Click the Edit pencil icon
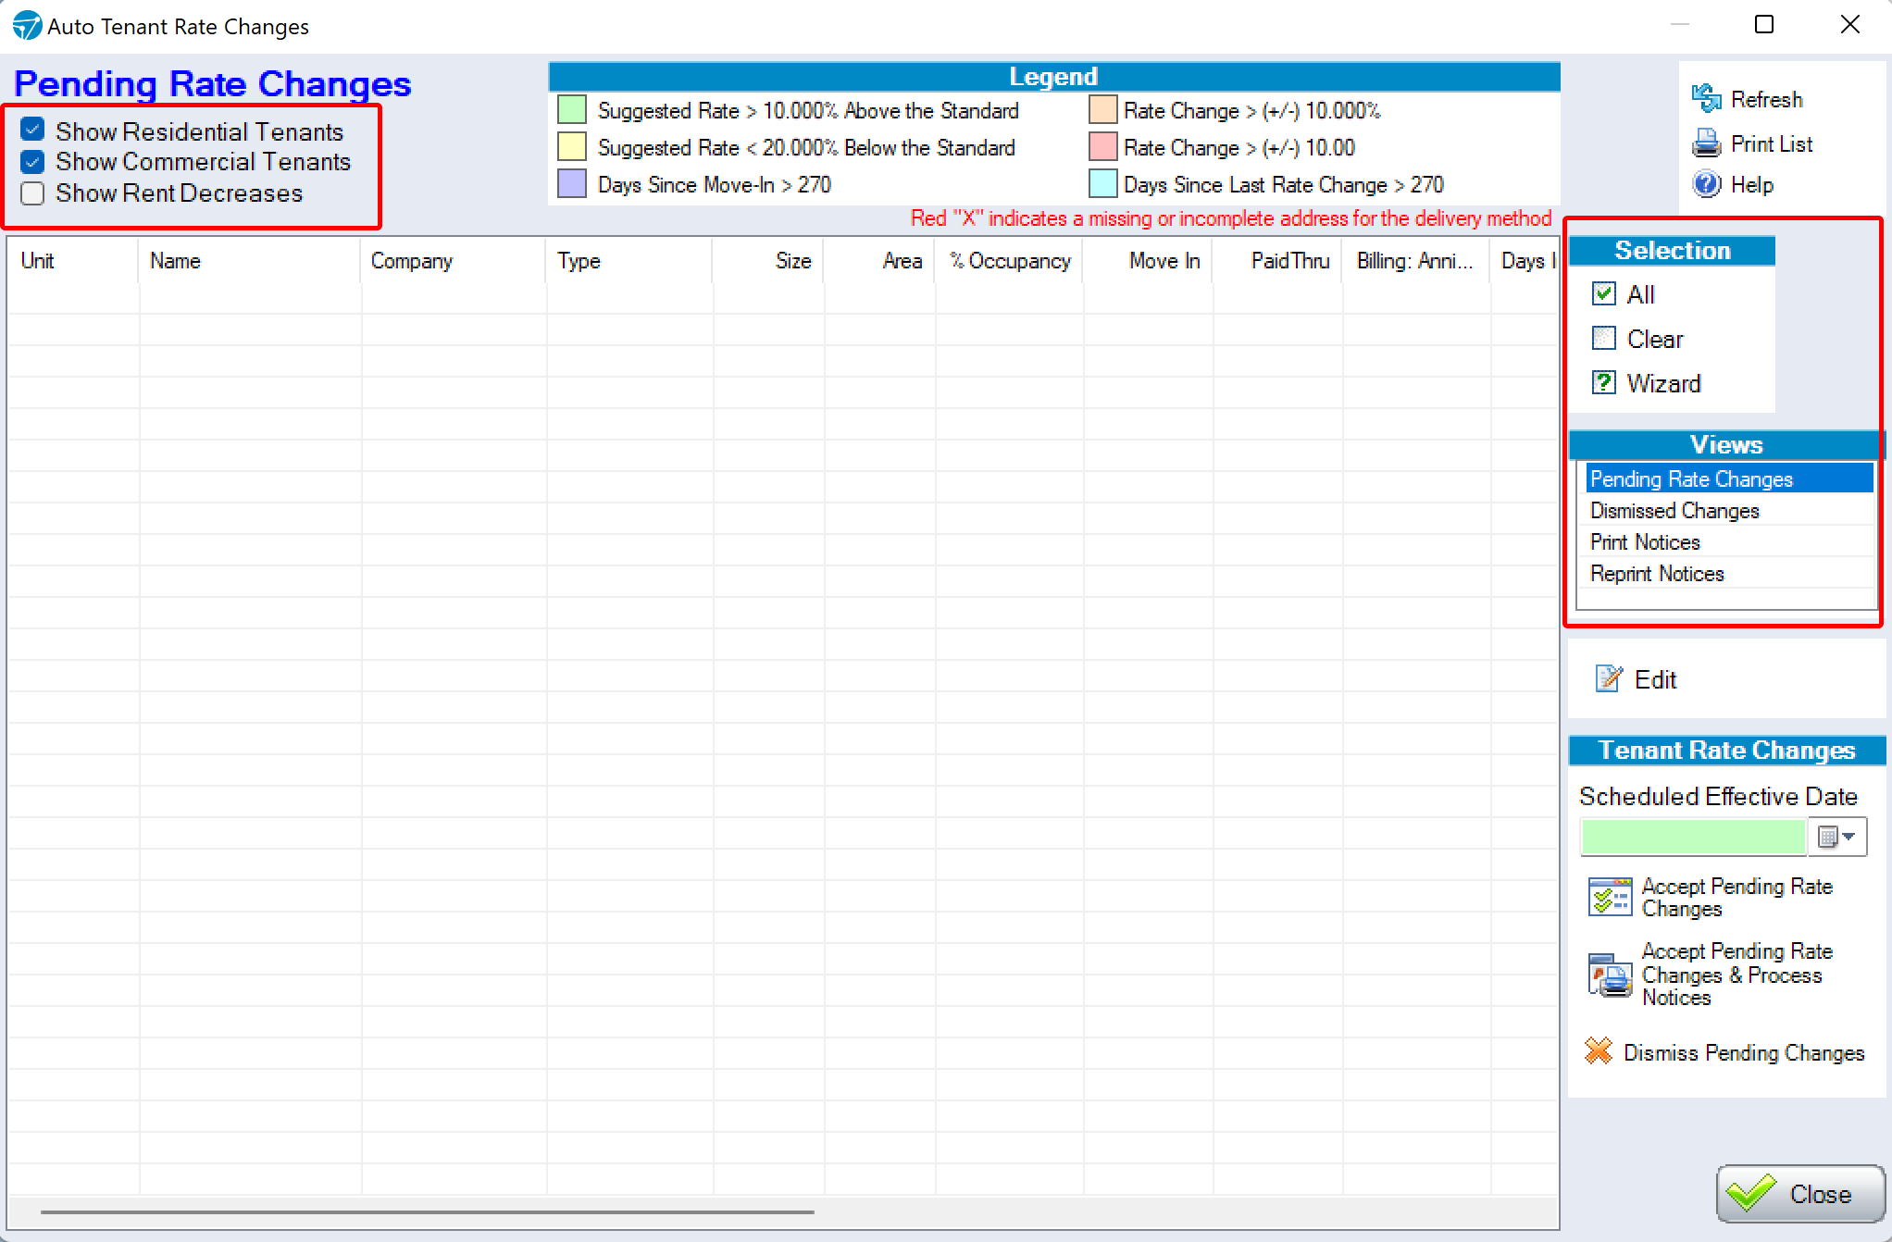The image size is (1892, 1242). pos(1609,679)
